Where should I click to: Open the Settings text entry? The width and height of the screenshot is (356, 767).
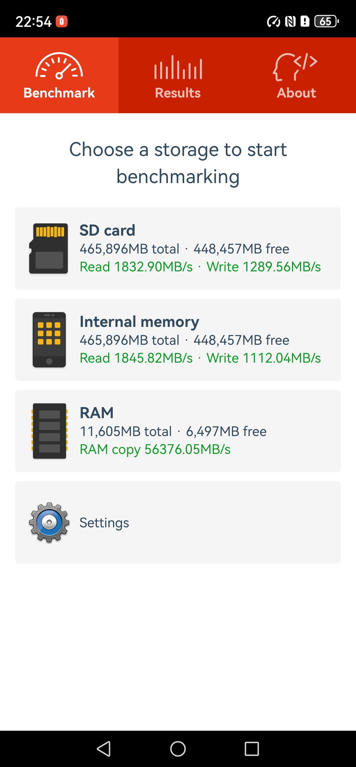(x=104, y=522)
